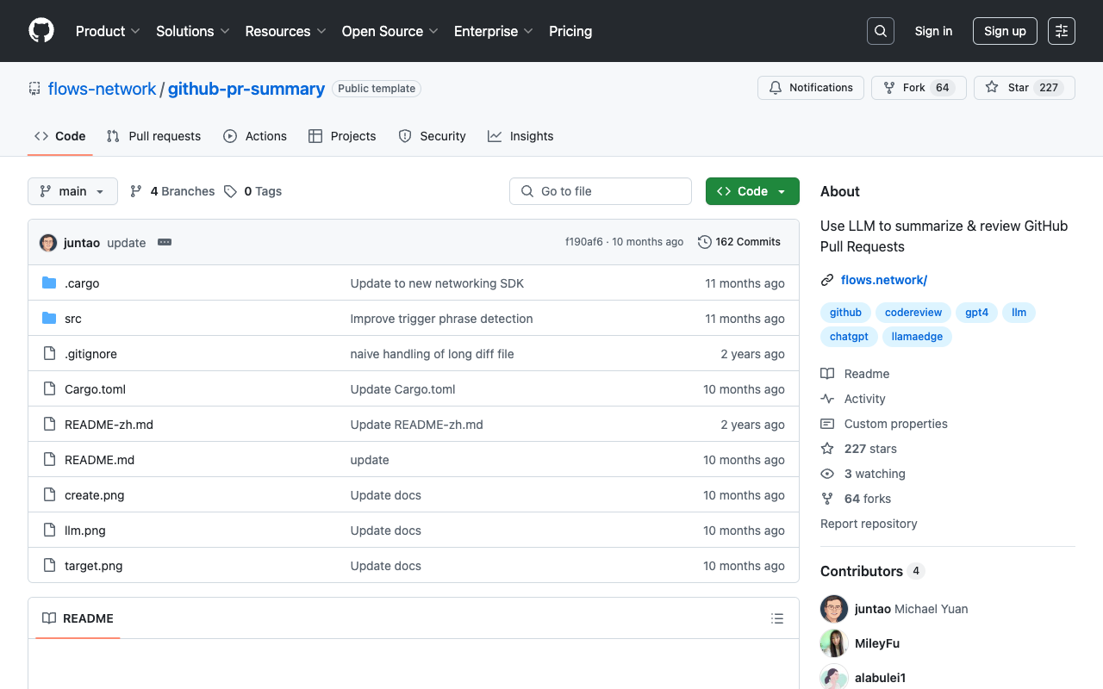Click the pulse icon beside Activity

(827, 399)
